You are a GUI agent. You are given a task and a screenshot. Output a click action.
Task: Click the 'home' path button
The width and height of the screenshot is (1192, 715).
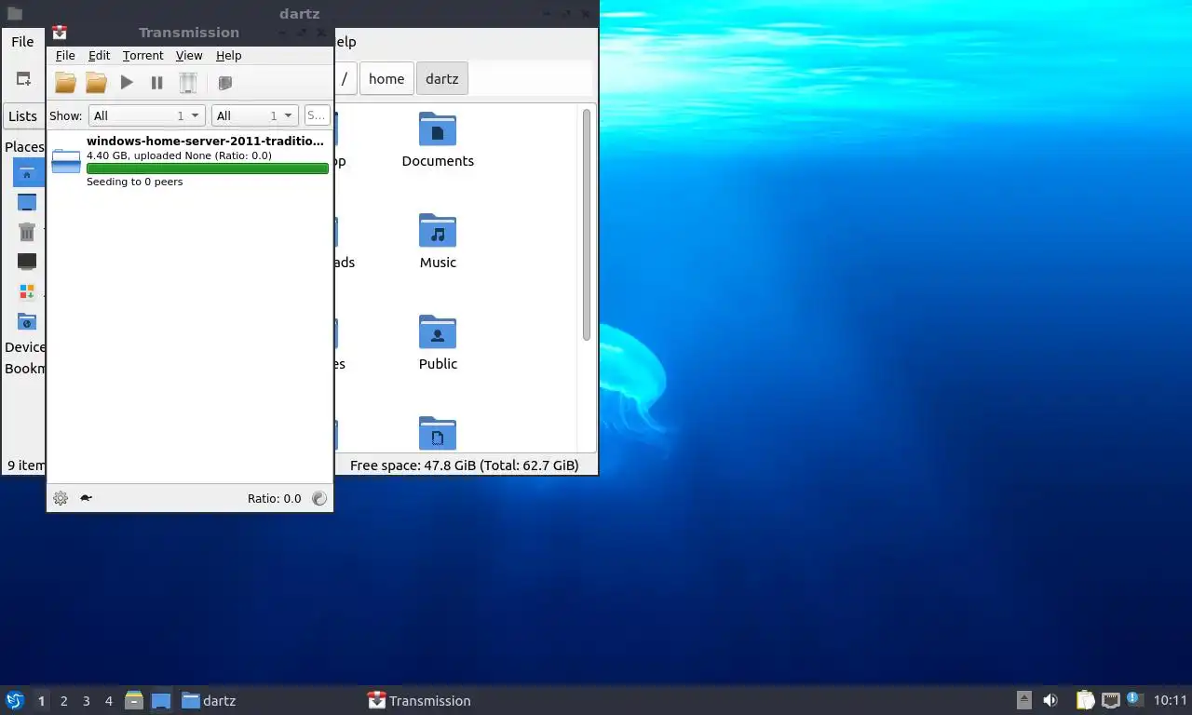(x=386, y=78)
